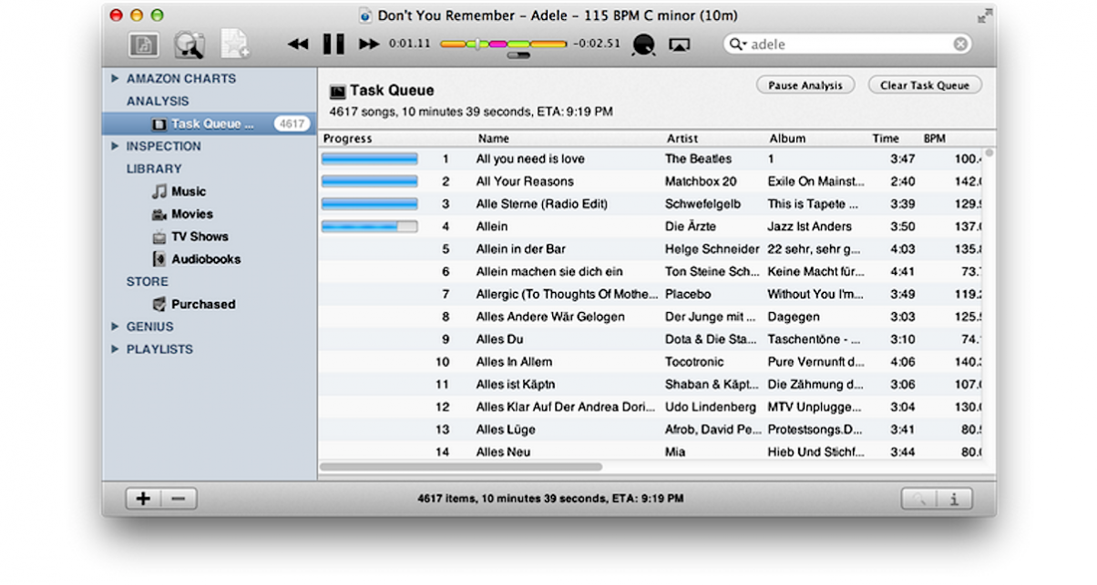Click the LIBRARY sidebar heading
Screen dimensions: 1097x585
click(154, 169)
